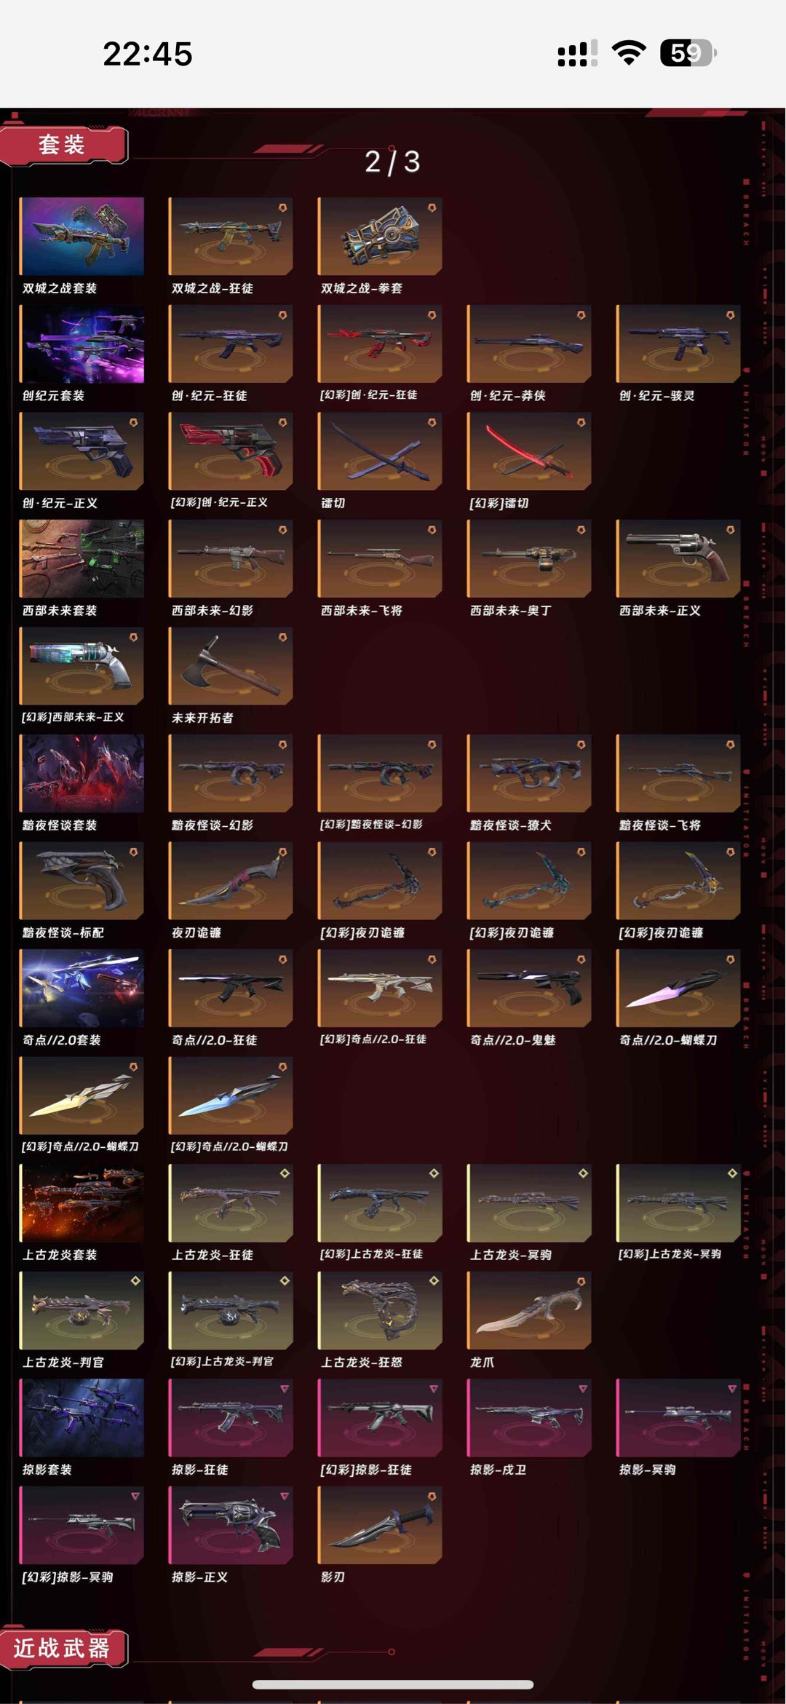This screenshot has width=786, height=1704.
Task: Select the 上古龙炎-狂怒 weapon skin
Action: pyautogui.click(x=379, y=1310)
